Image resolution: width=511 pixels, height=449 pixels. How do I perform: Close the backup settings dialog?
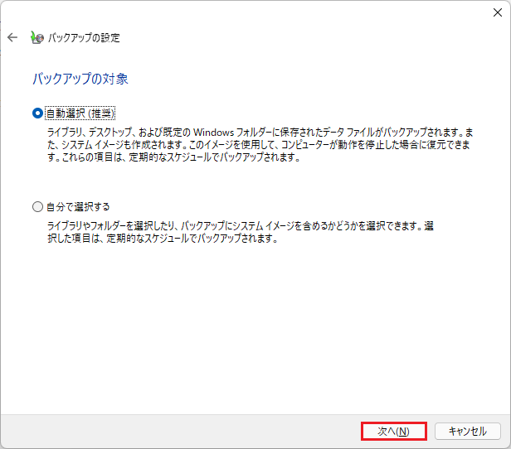[x=498, y=12]
